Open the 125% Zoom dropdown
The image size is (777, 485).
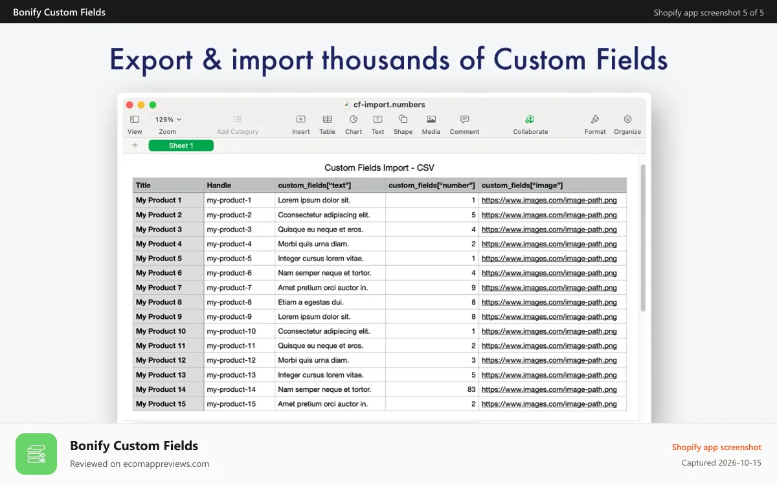(x=168, y=120)
